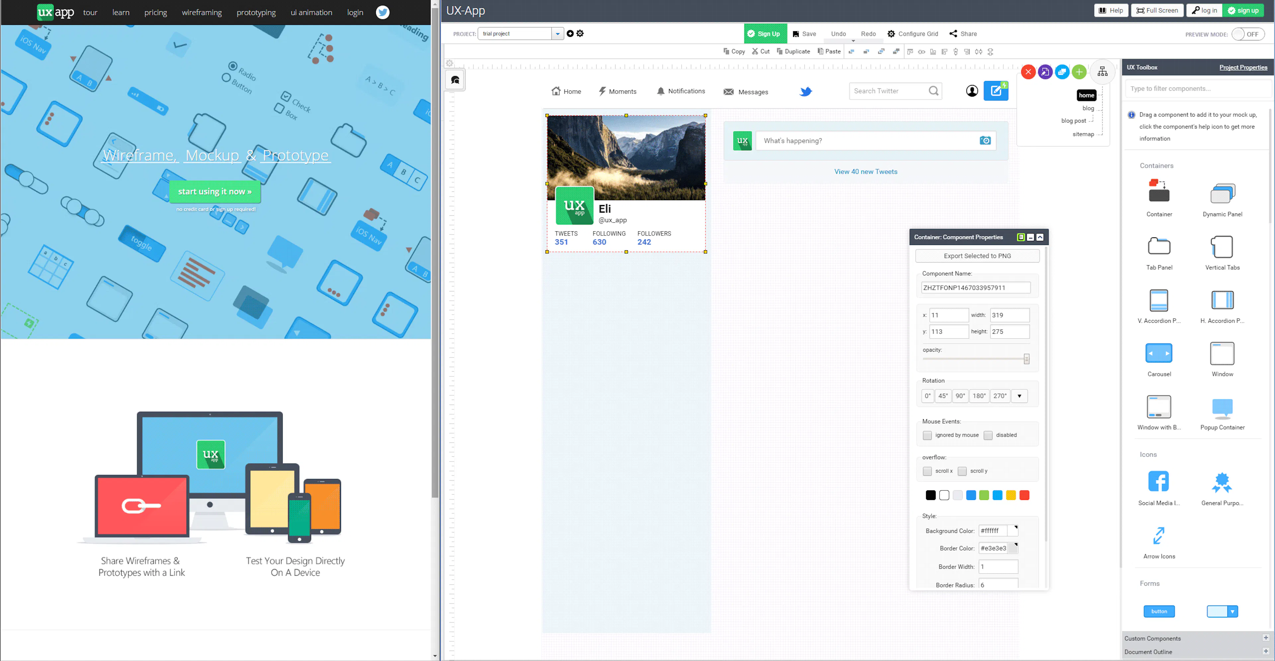Image resolution: width=1275 pixels, height=661 pixels.
Task: Open the rotation dropdown arrow after 270°
Action: tap(1019, 396)
